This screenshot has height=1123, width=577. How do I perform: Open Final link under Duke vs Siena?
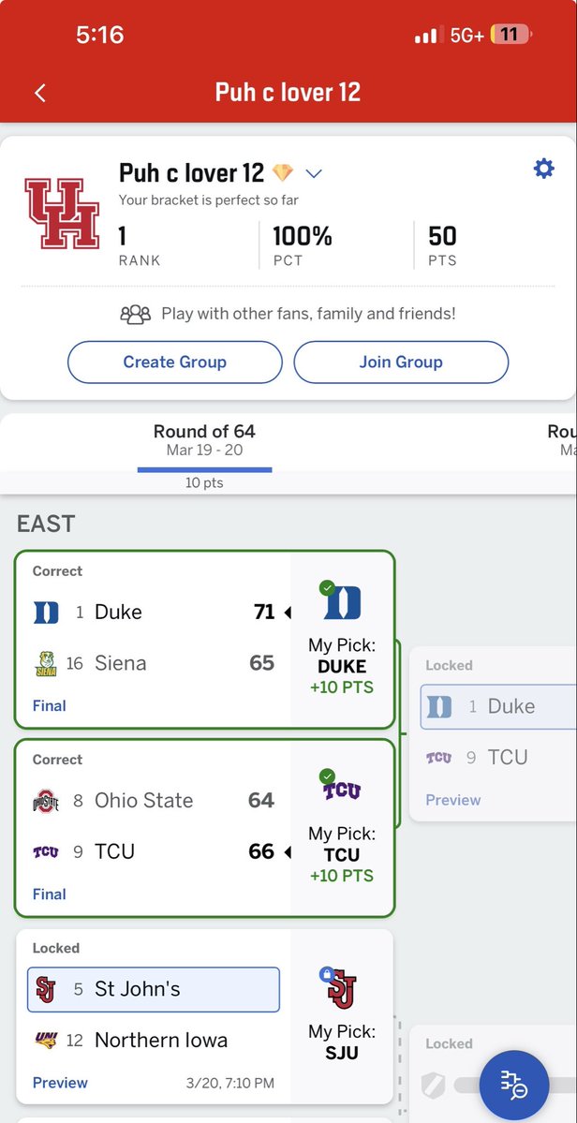pyautogui.click(x=50, y=705)
